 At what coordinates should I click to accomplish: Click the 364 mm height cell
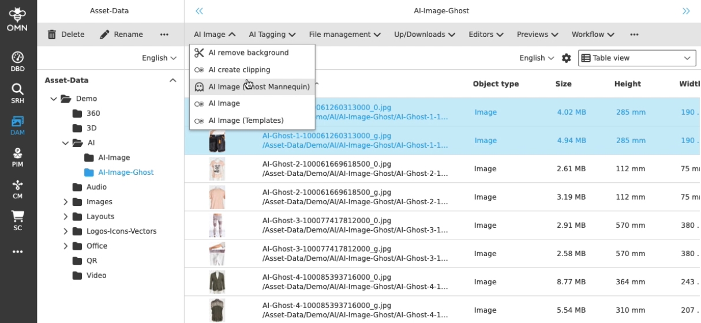coord(630,282)
